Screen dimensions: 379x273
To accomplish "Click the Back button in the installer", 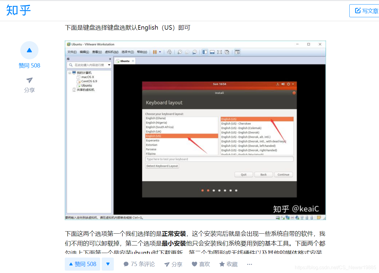I will click(264, 175).
